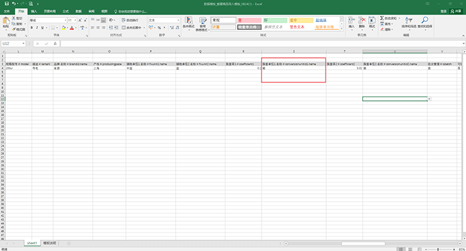The height and width of the screenshot is (251, 466).
Task: Apply the yellow 'Neutral' cell style
Action: (301, 20)
